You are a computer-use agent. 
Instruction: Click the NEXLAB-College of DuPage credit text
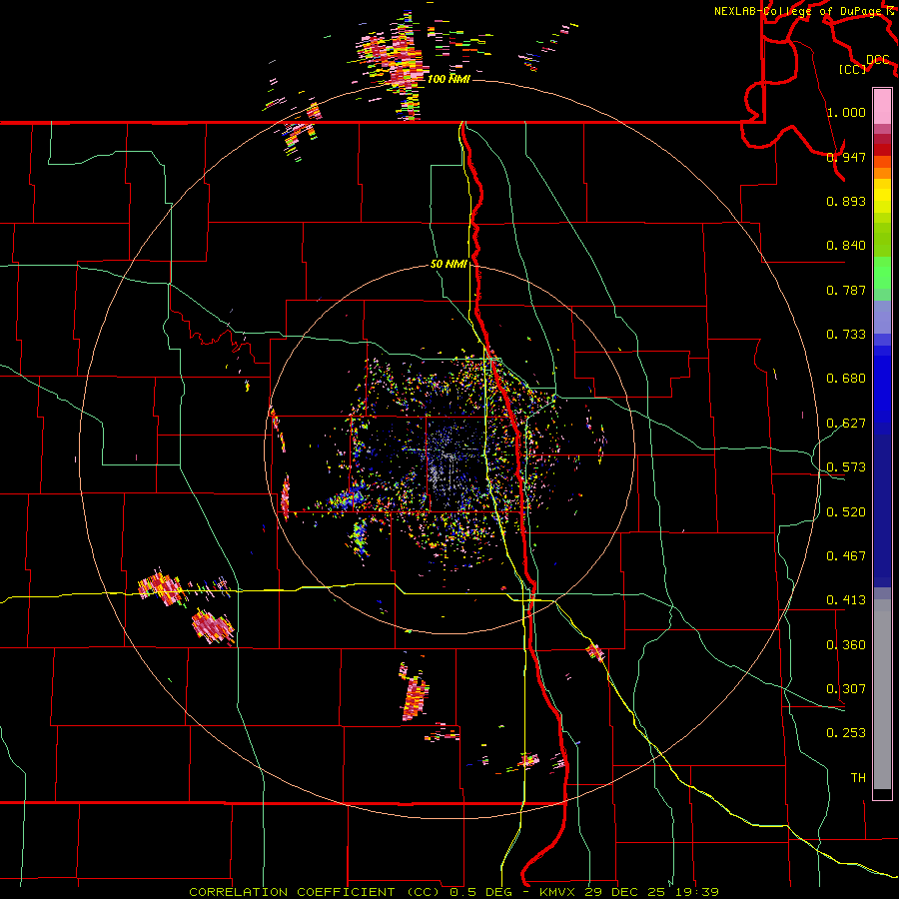[x=803, y=11]
